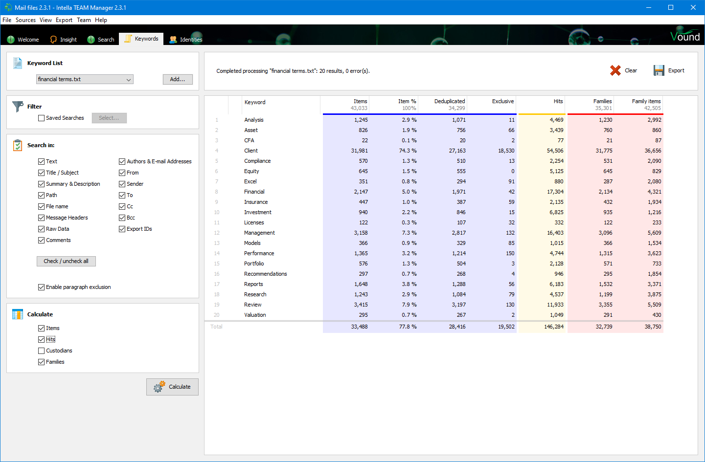The height and width of the screenshot is (462, 705).
Task: Click Check / uncheck all button
Action: point(66,262)
